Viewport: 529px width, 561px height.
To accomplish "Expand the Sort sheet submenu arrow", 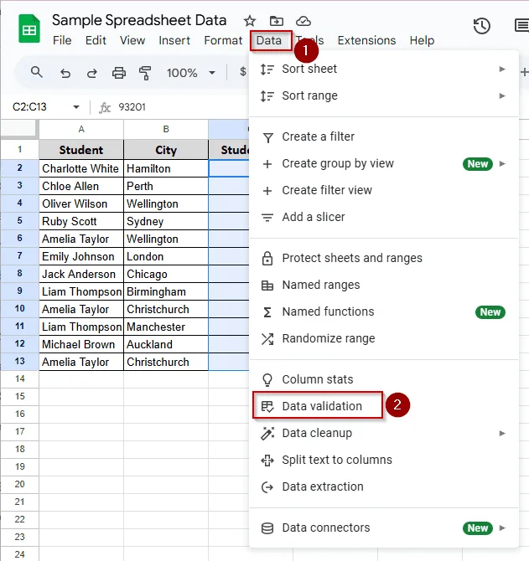I will point(502,69).
